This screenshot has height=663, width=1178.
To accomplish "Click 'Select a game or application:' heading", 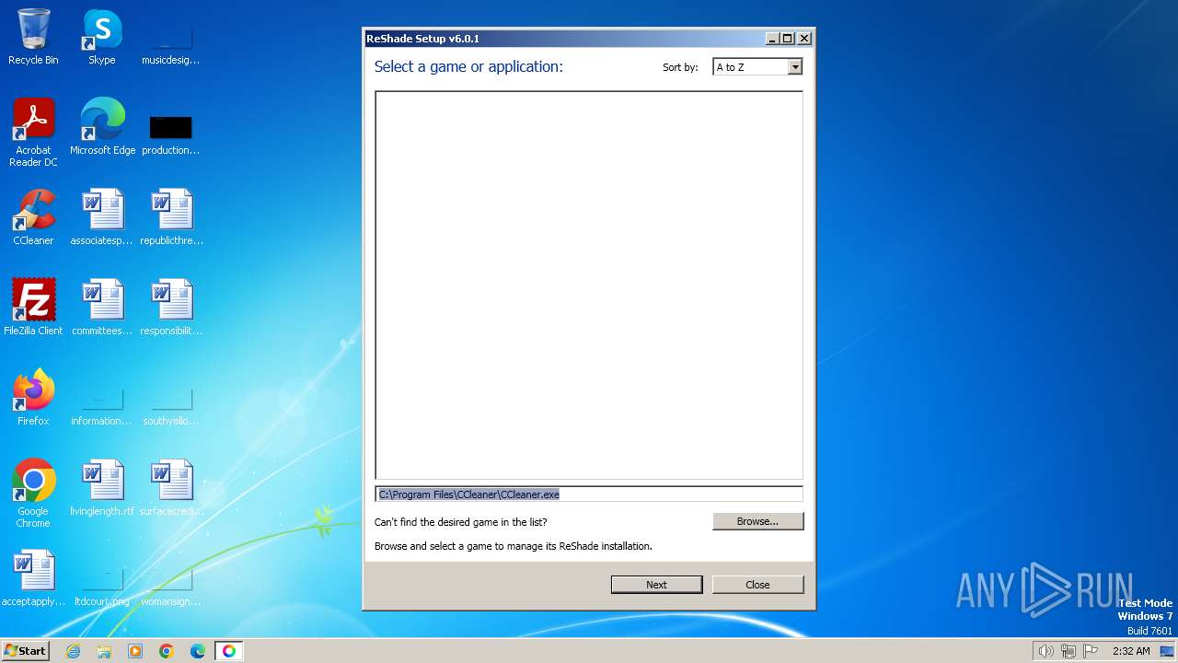I will click(468, 67).
